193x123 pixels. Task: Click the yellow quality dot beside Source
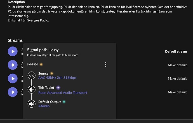pyautogui.click(x=51, y=73)
